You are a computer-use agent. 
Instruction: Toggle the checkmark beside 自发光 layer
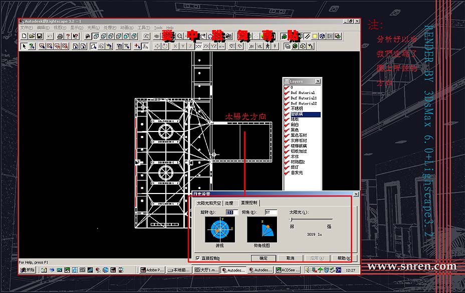(287, 173)
